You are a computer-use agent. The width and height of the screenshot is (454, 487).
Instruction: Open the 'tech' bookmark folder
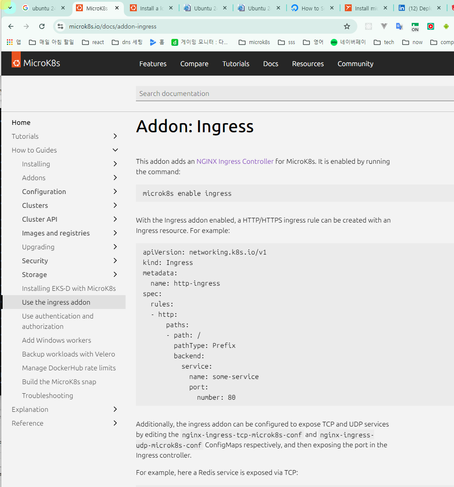click(384, 42)
